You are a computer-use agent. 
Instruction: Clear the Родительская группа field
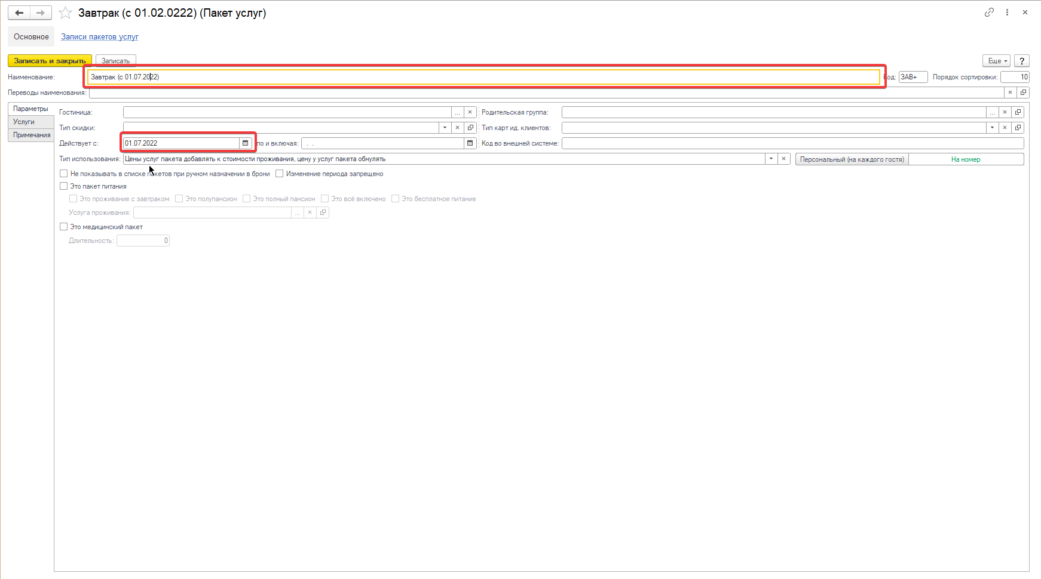(1005, 112)
